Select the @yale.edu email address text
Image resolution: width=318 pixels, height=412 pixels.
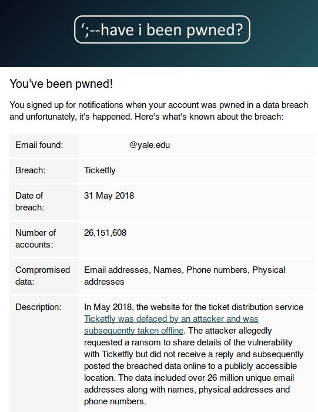point(149,145)
